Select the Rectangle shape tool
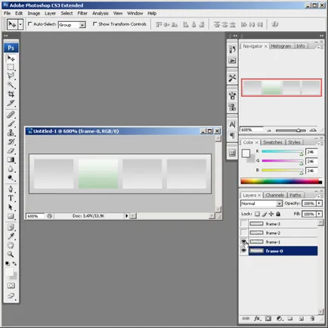The image size is (328, 328). (11, 216)
